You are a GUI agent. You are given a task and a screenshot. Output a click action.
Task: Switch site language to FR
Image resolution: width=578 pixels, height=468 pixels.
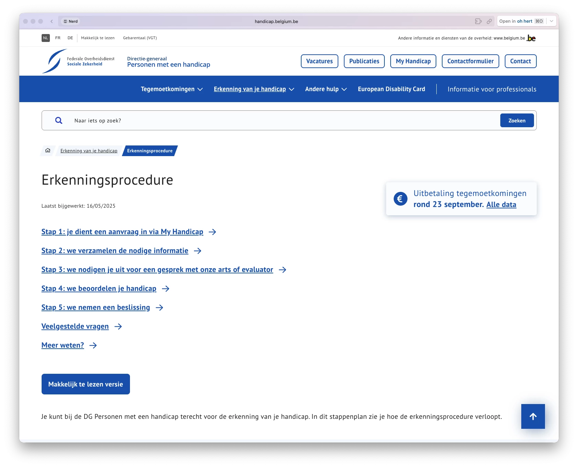point(58,38)
